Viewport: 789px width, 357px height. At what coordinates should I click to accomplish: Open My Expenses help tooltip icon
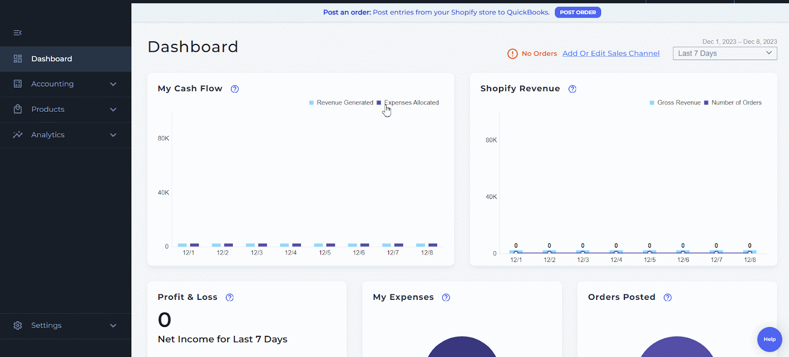446,297
